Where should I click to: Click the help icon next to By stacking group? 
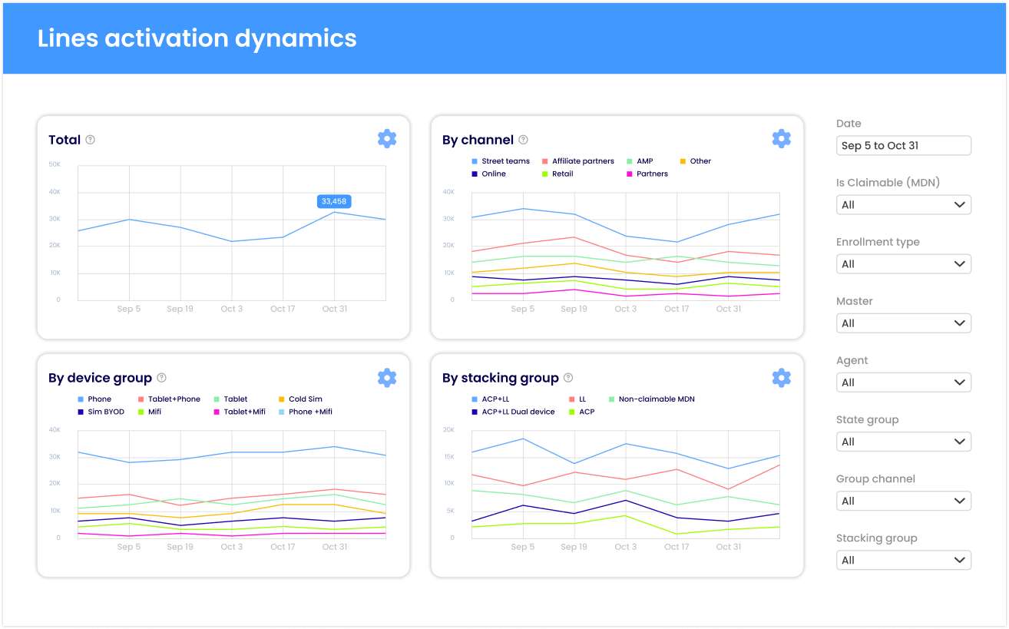click(x=567, y=378)
